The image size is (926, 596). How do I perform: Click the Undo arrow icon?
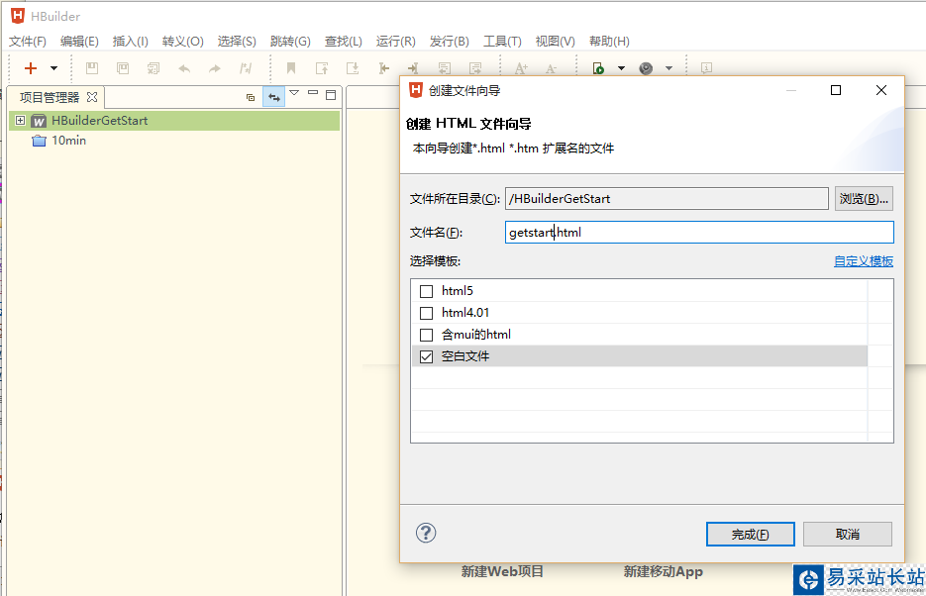click(x=184, y=68)
